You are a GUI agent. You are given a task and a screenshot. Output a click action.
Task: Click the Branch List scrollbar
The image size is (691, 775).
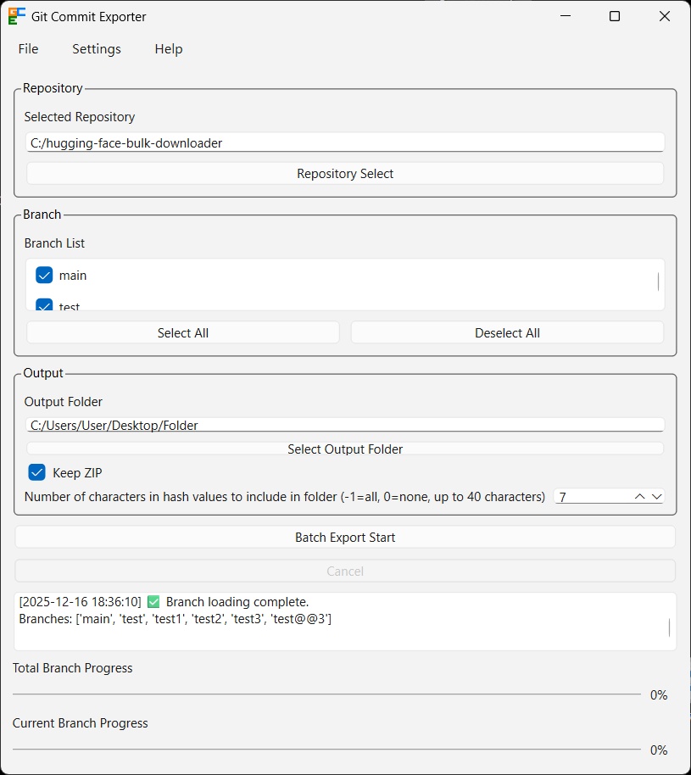[x=658, y=282]
